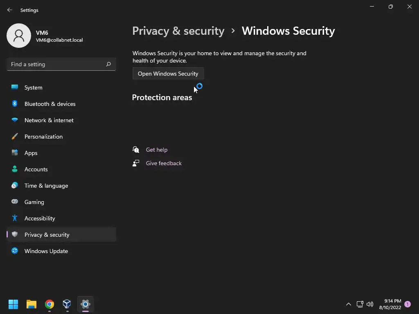This screenshot has width=419, height=314.
Task: Click the System monitor icon in sidebar
Action: click(x=15, y=87)
